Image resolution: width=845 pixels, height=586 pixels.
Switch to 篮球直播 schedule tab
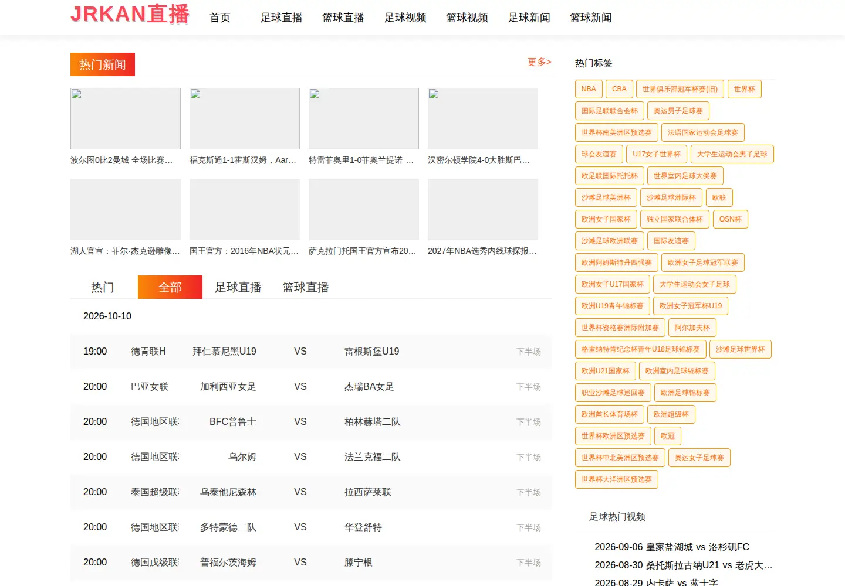pyautogui.click(x=306, y=287)
